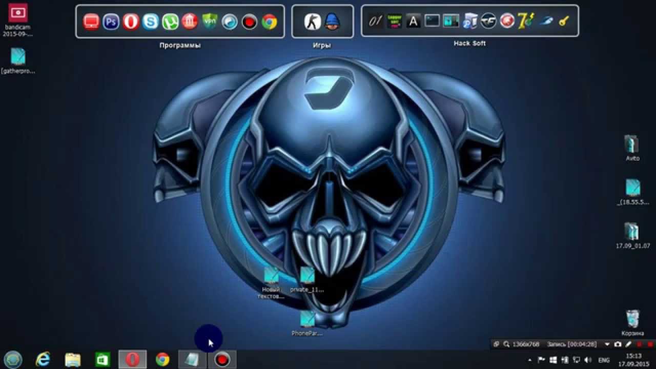Image resolution: width=656 pixels, height=369 pixels.
Task: Launch Chrome from the Программы dock
Action: pyautogui.click(x=269, y=22)
